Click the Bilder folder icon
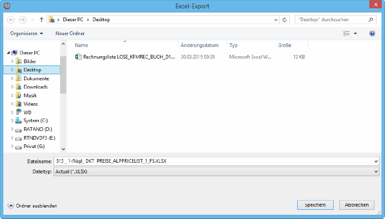 pos(18,61)
